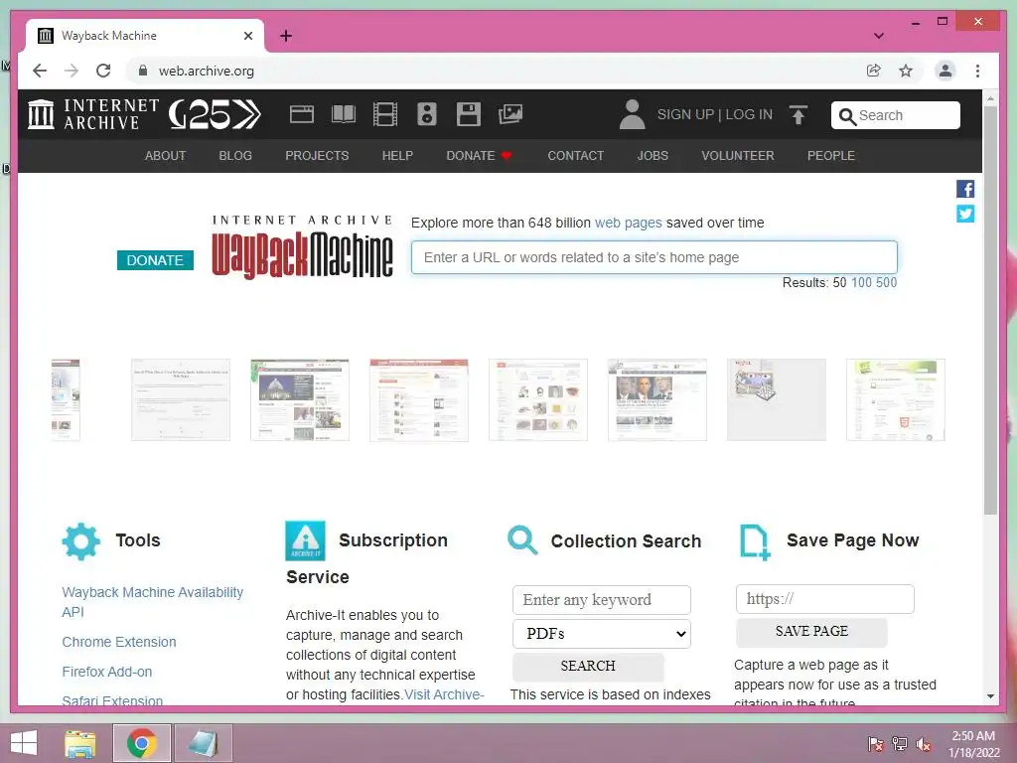Open the DONATE menu item with heart
Image resolution: width=1017 pixels, height=763 pixels.
479,156
